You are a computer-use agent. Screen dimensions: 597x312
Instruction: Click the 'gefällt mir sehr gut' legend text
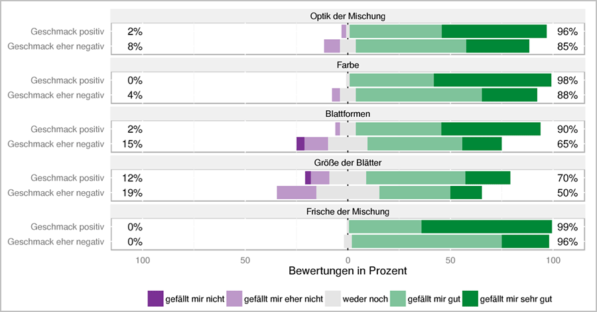(515, 299)
